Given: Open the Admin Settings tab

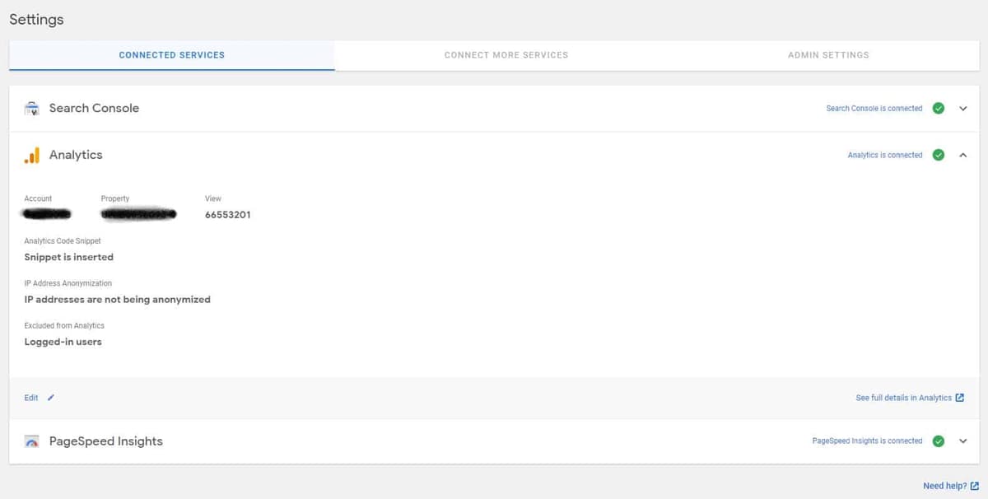Looking at the screenshot, I should (827, 55).
